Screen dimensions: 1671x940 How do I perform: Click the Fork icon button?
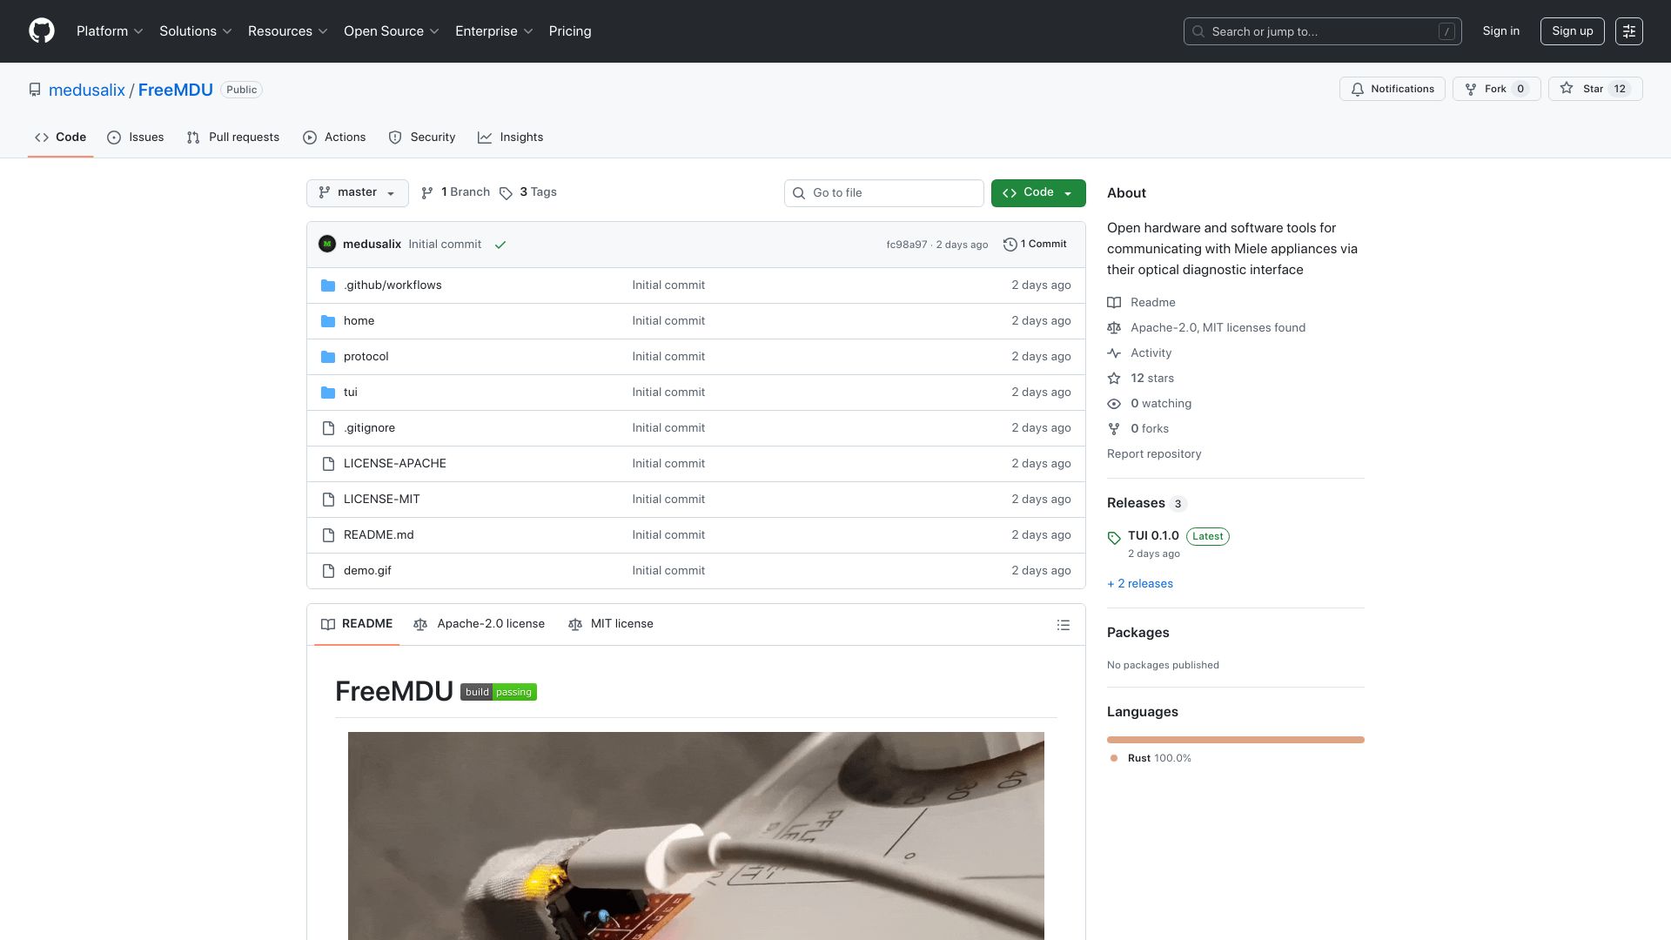pyautogui.click(x=1471, y=90)
